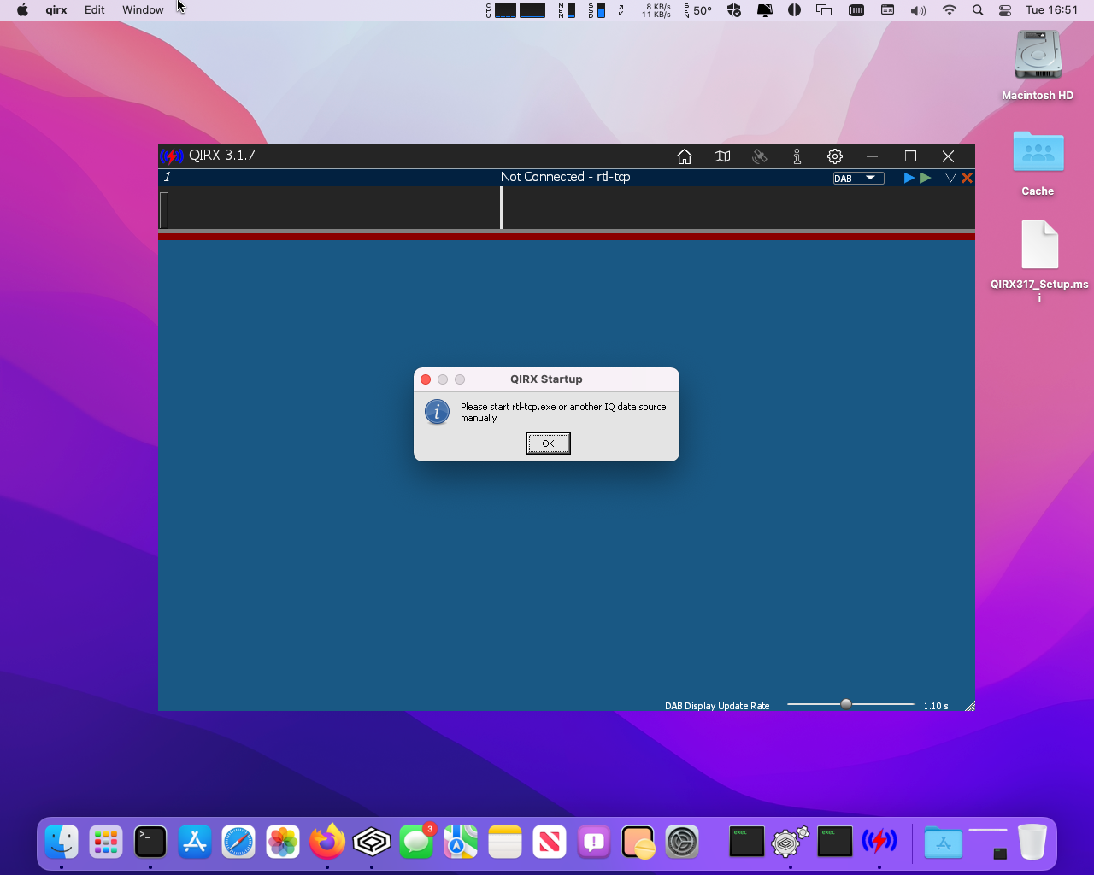Open the Edit menu
Screen dimensions: 1094x875
point(95,10)
